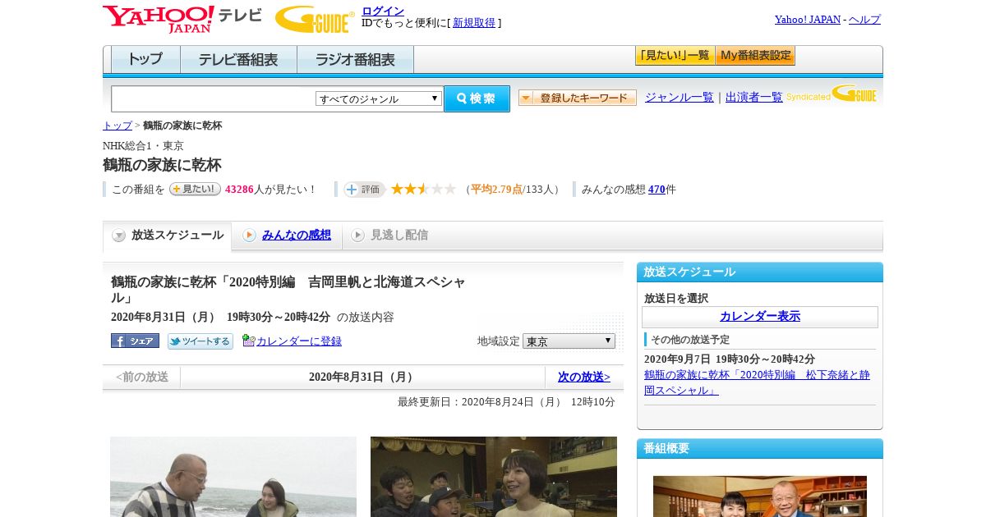
Task: Click the beach scene photo thumbnail
Action: 233,477
